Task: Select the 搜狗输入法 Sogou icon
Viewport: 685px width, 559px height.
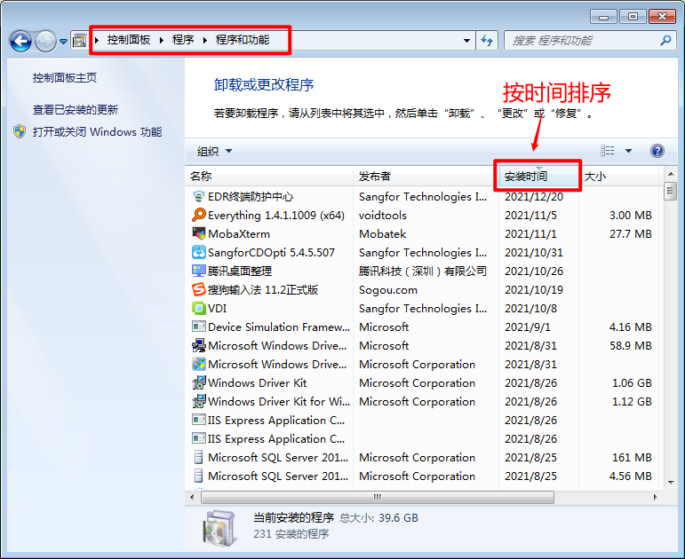Action: (199, 289)
